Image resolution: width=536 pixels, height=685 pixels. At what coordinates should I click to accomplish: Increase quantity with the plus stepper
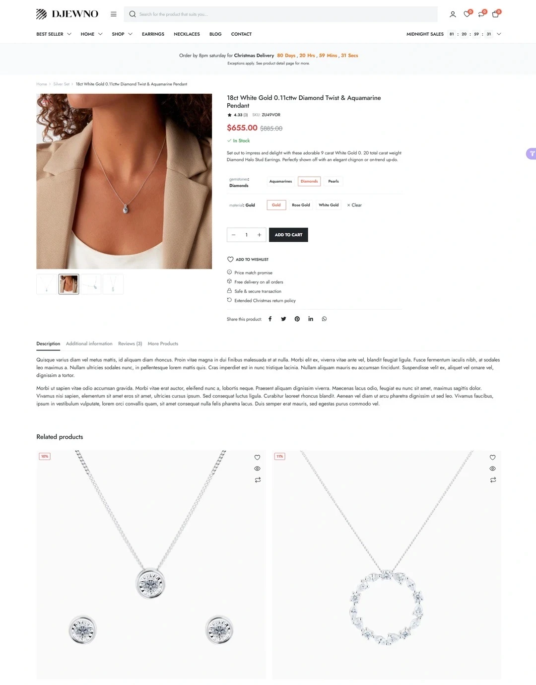coord(259,235)
